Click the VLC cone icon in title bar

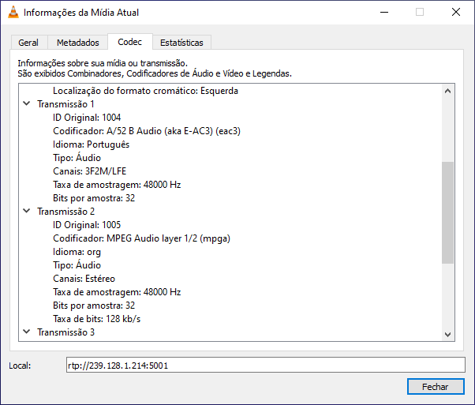point(13,12)
